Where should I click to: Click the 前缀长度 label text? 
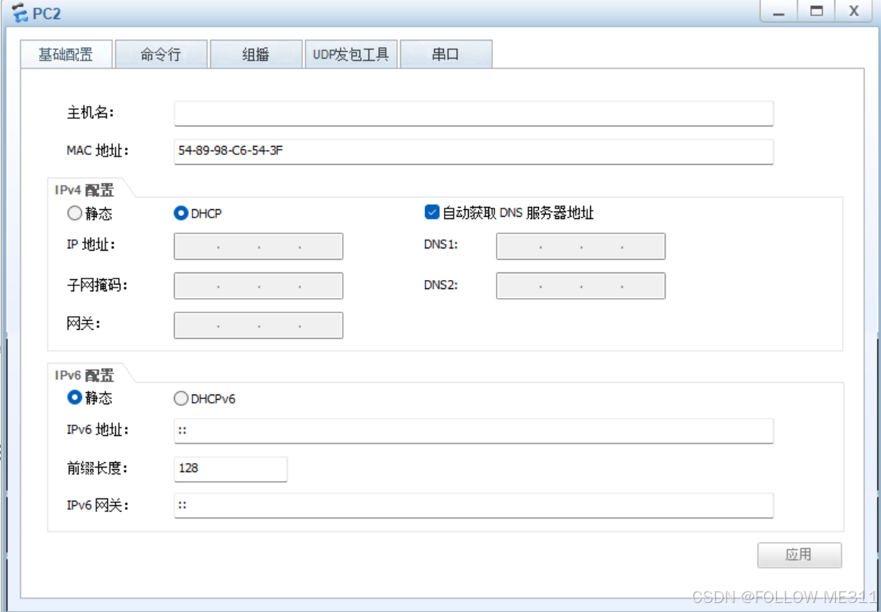[x=97, y=468]
